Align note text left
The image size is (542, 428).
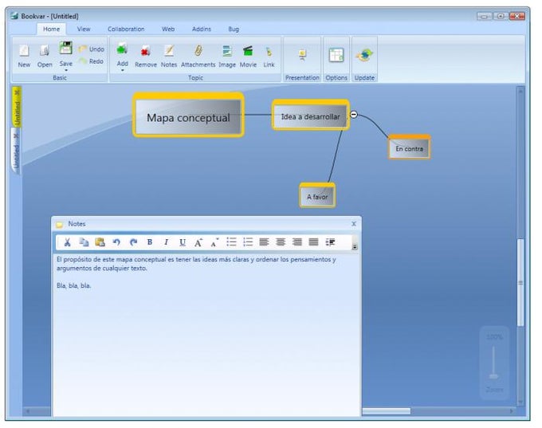[264, 242]
